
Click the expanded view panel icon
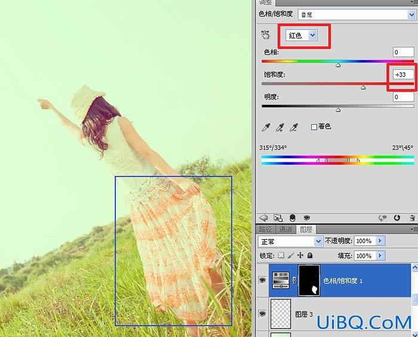(x=278, y=218)
